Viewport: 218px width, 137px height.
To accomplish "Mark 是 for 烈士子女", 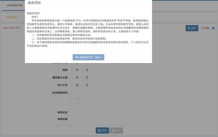I will coord(73,85).
